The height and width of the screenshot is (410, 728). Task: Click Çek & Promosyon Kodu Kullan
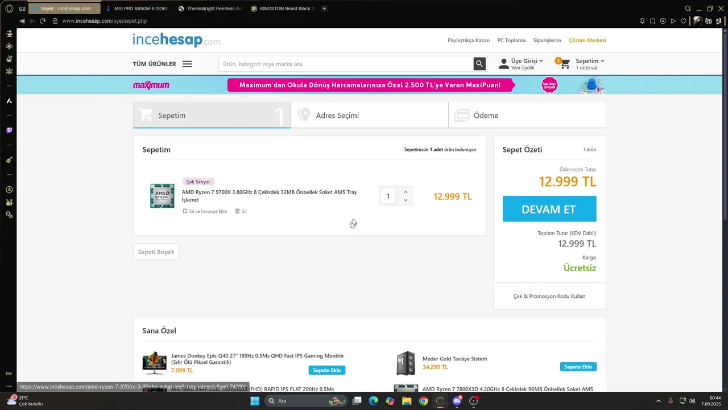pos(549,296)
